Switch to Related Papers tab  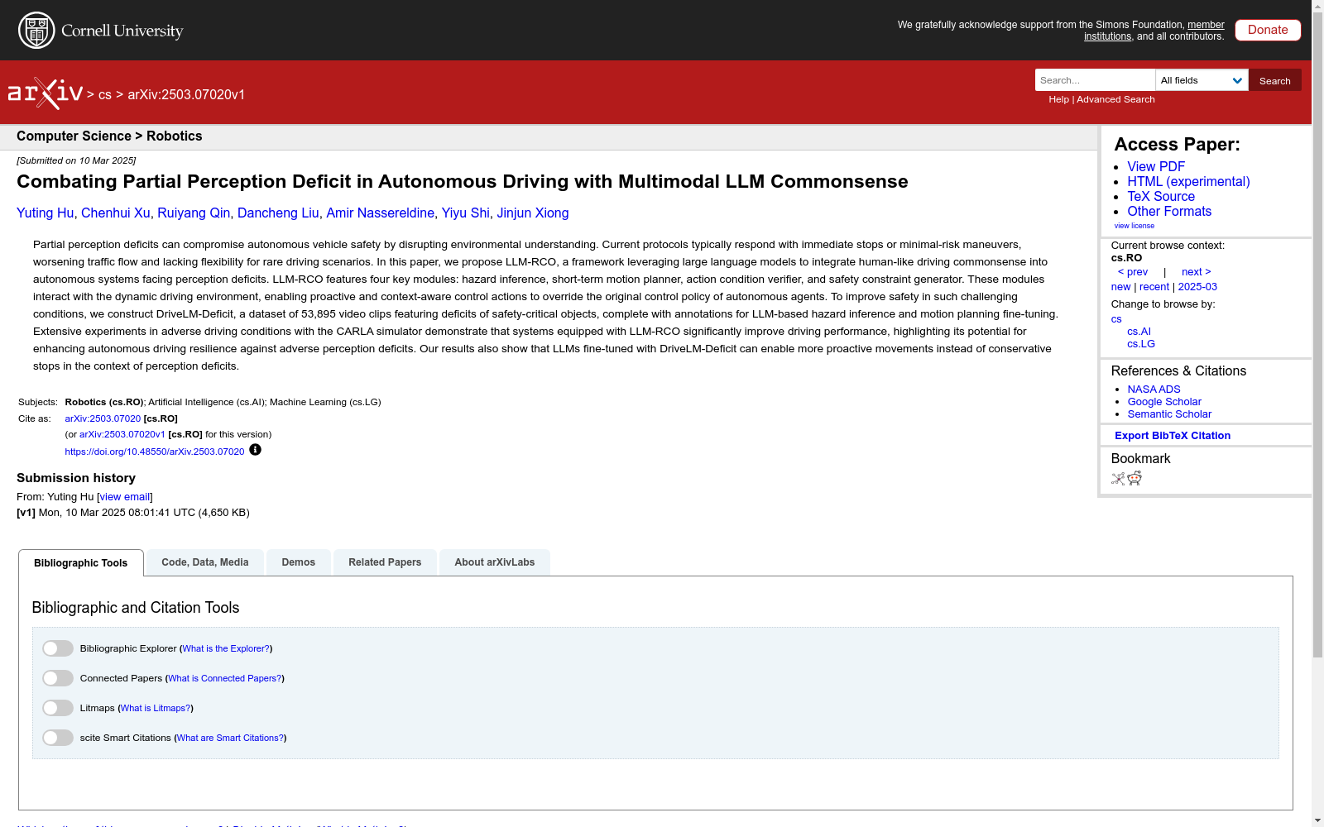click(385, 562)
